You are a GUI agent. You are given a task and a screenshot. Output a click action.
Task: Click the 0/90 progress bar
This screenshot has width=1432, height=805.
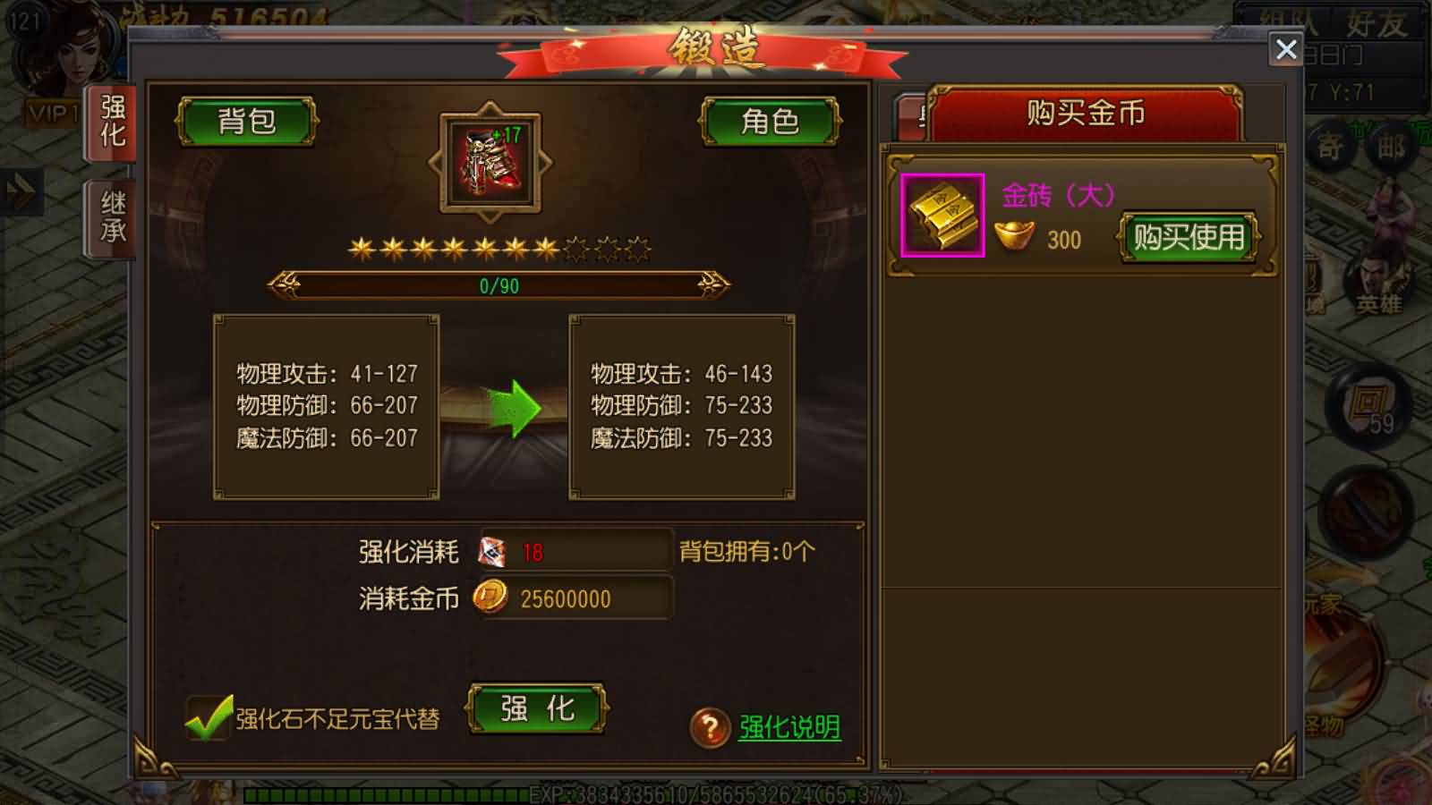[x=499, y=286]
